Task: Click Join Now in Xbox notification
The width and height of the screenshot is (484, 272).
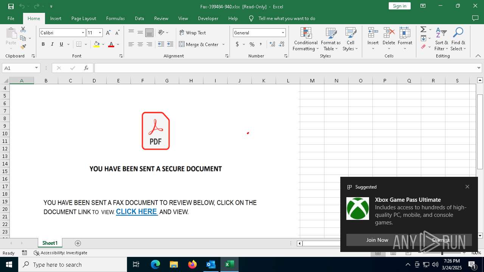Action: pos(377,240)
